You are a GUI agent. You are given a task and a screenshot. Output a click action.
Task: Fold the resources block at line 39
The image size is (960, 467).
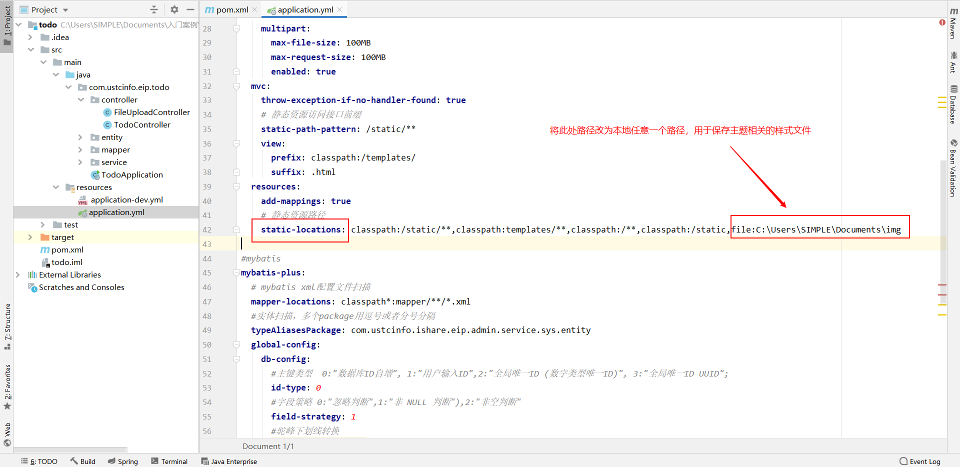click(x=236, y=186)
